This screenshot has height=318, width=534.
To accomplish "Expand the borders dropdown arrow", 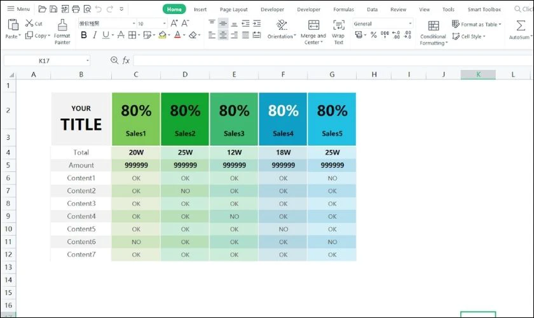I will point(139,35).
